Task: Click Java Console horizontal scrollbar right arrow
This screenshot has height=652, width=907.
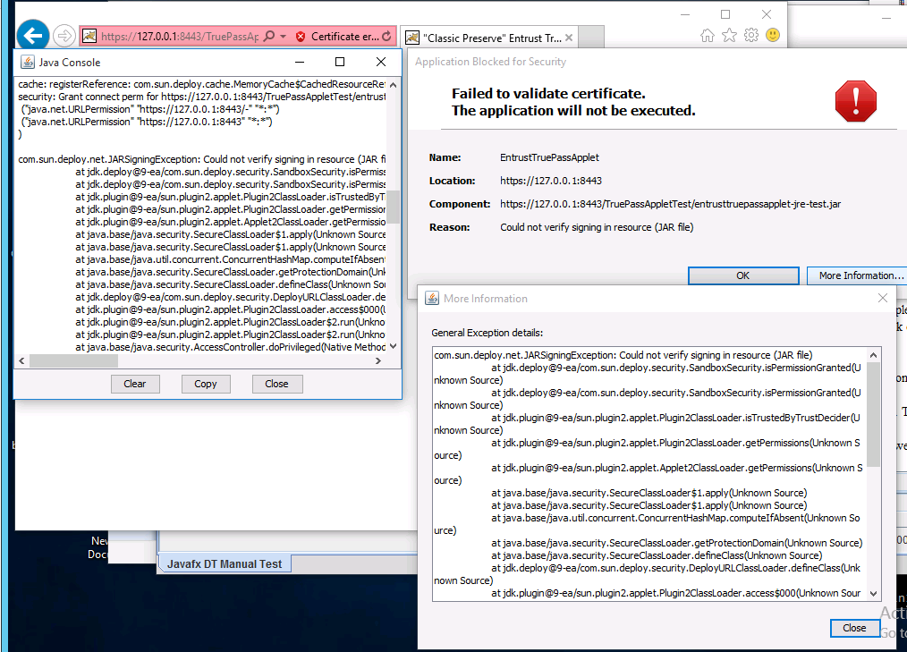Action: [378, 360]
